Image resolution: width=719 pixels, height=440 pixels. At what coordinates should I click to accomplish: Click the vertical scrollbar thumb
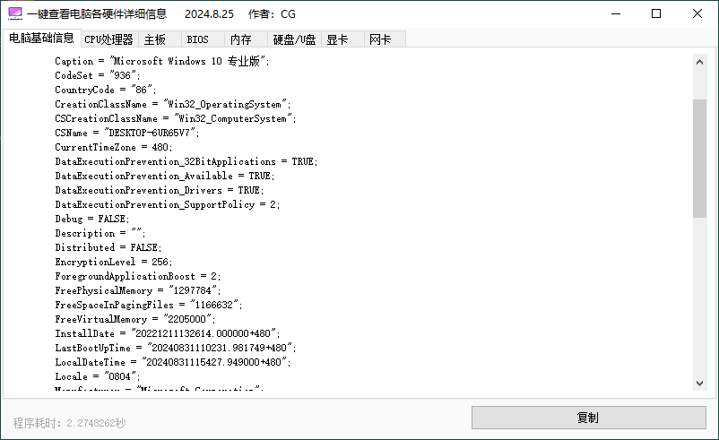[x=700, y=158]
